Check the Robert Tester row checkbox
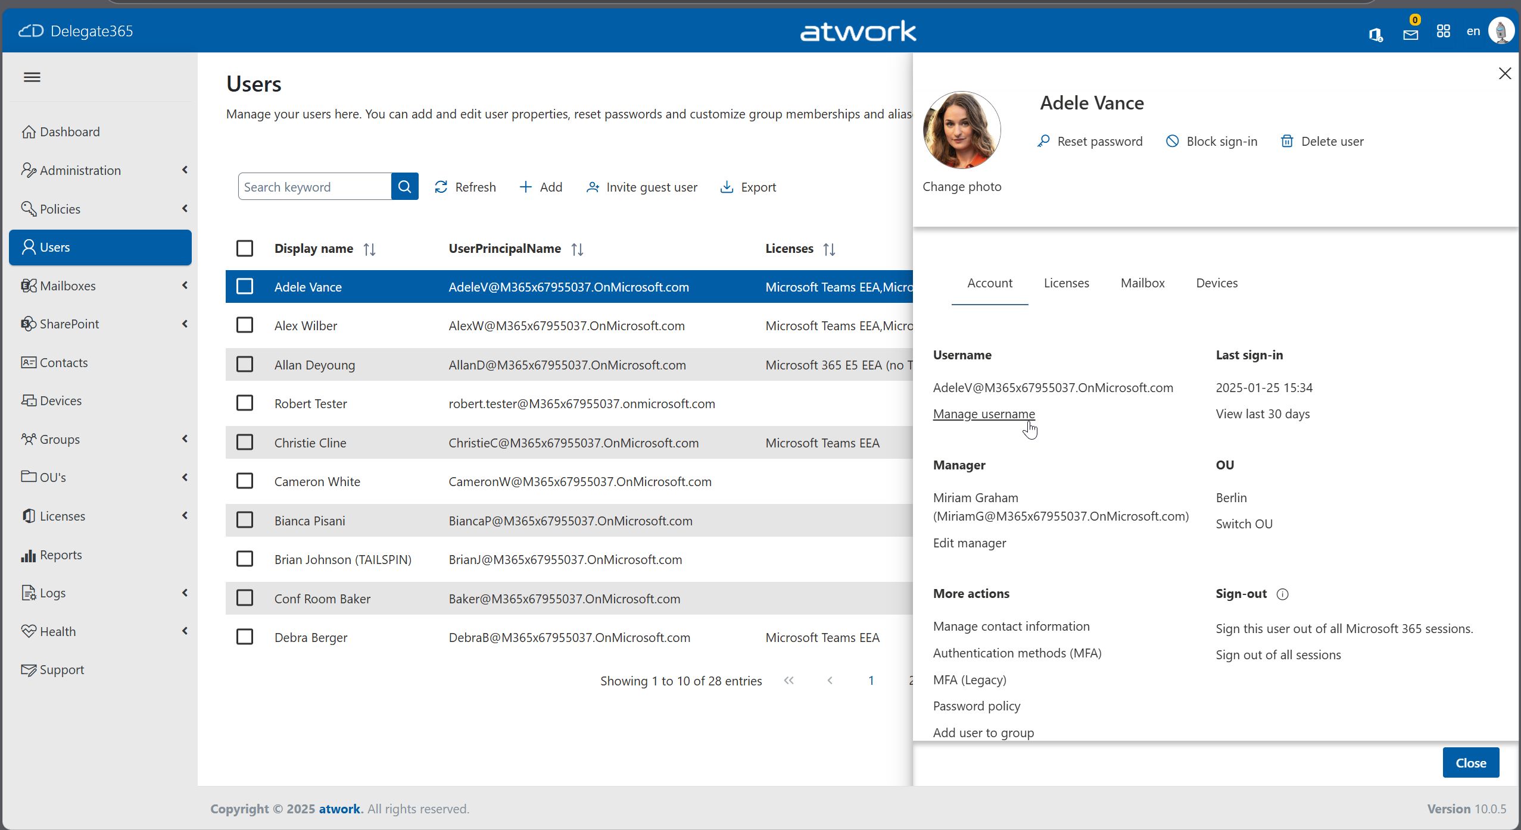The image size is (1521, 830). [245, 403]
